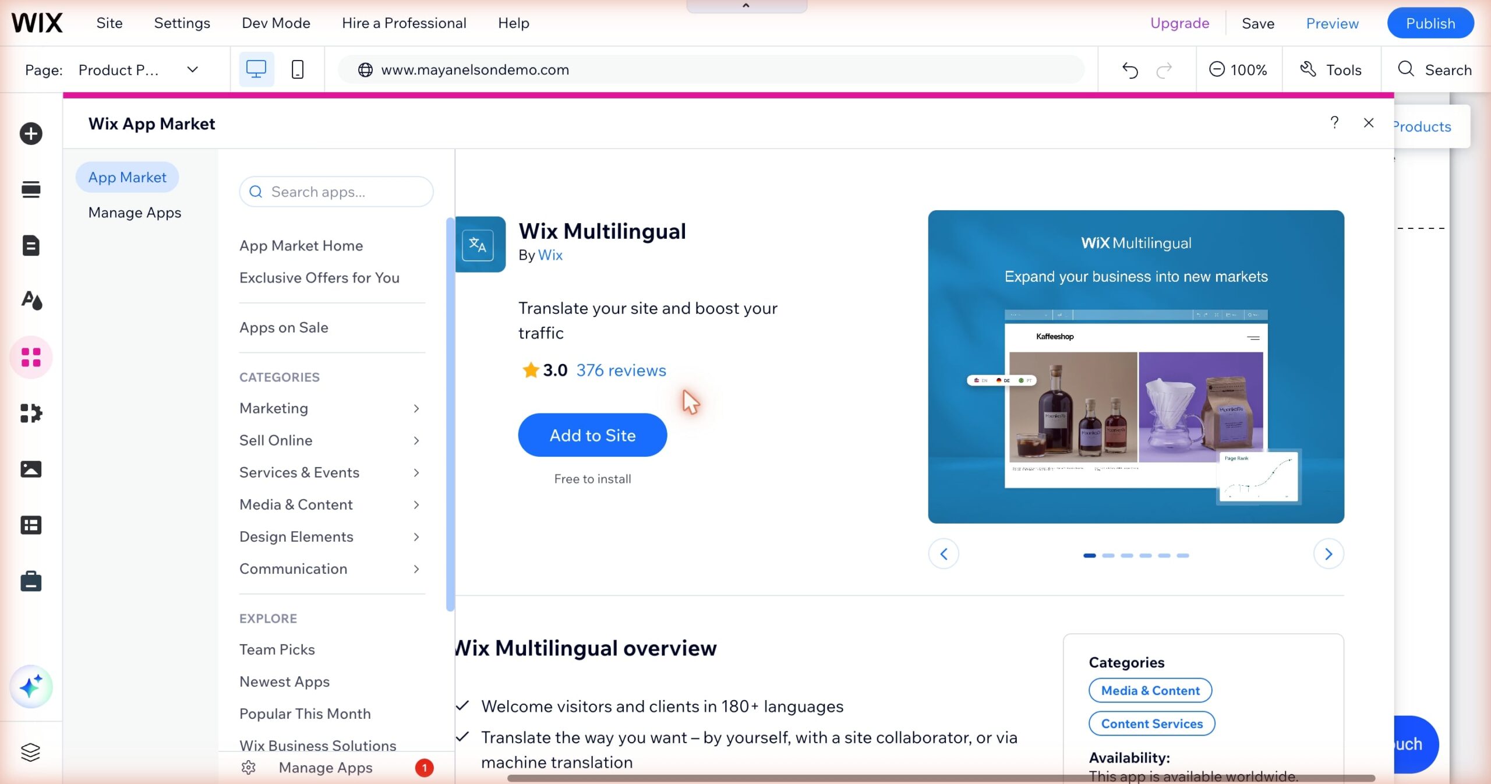Open the Site Design icon
1491x784 pixels.
tap(31, 301)
